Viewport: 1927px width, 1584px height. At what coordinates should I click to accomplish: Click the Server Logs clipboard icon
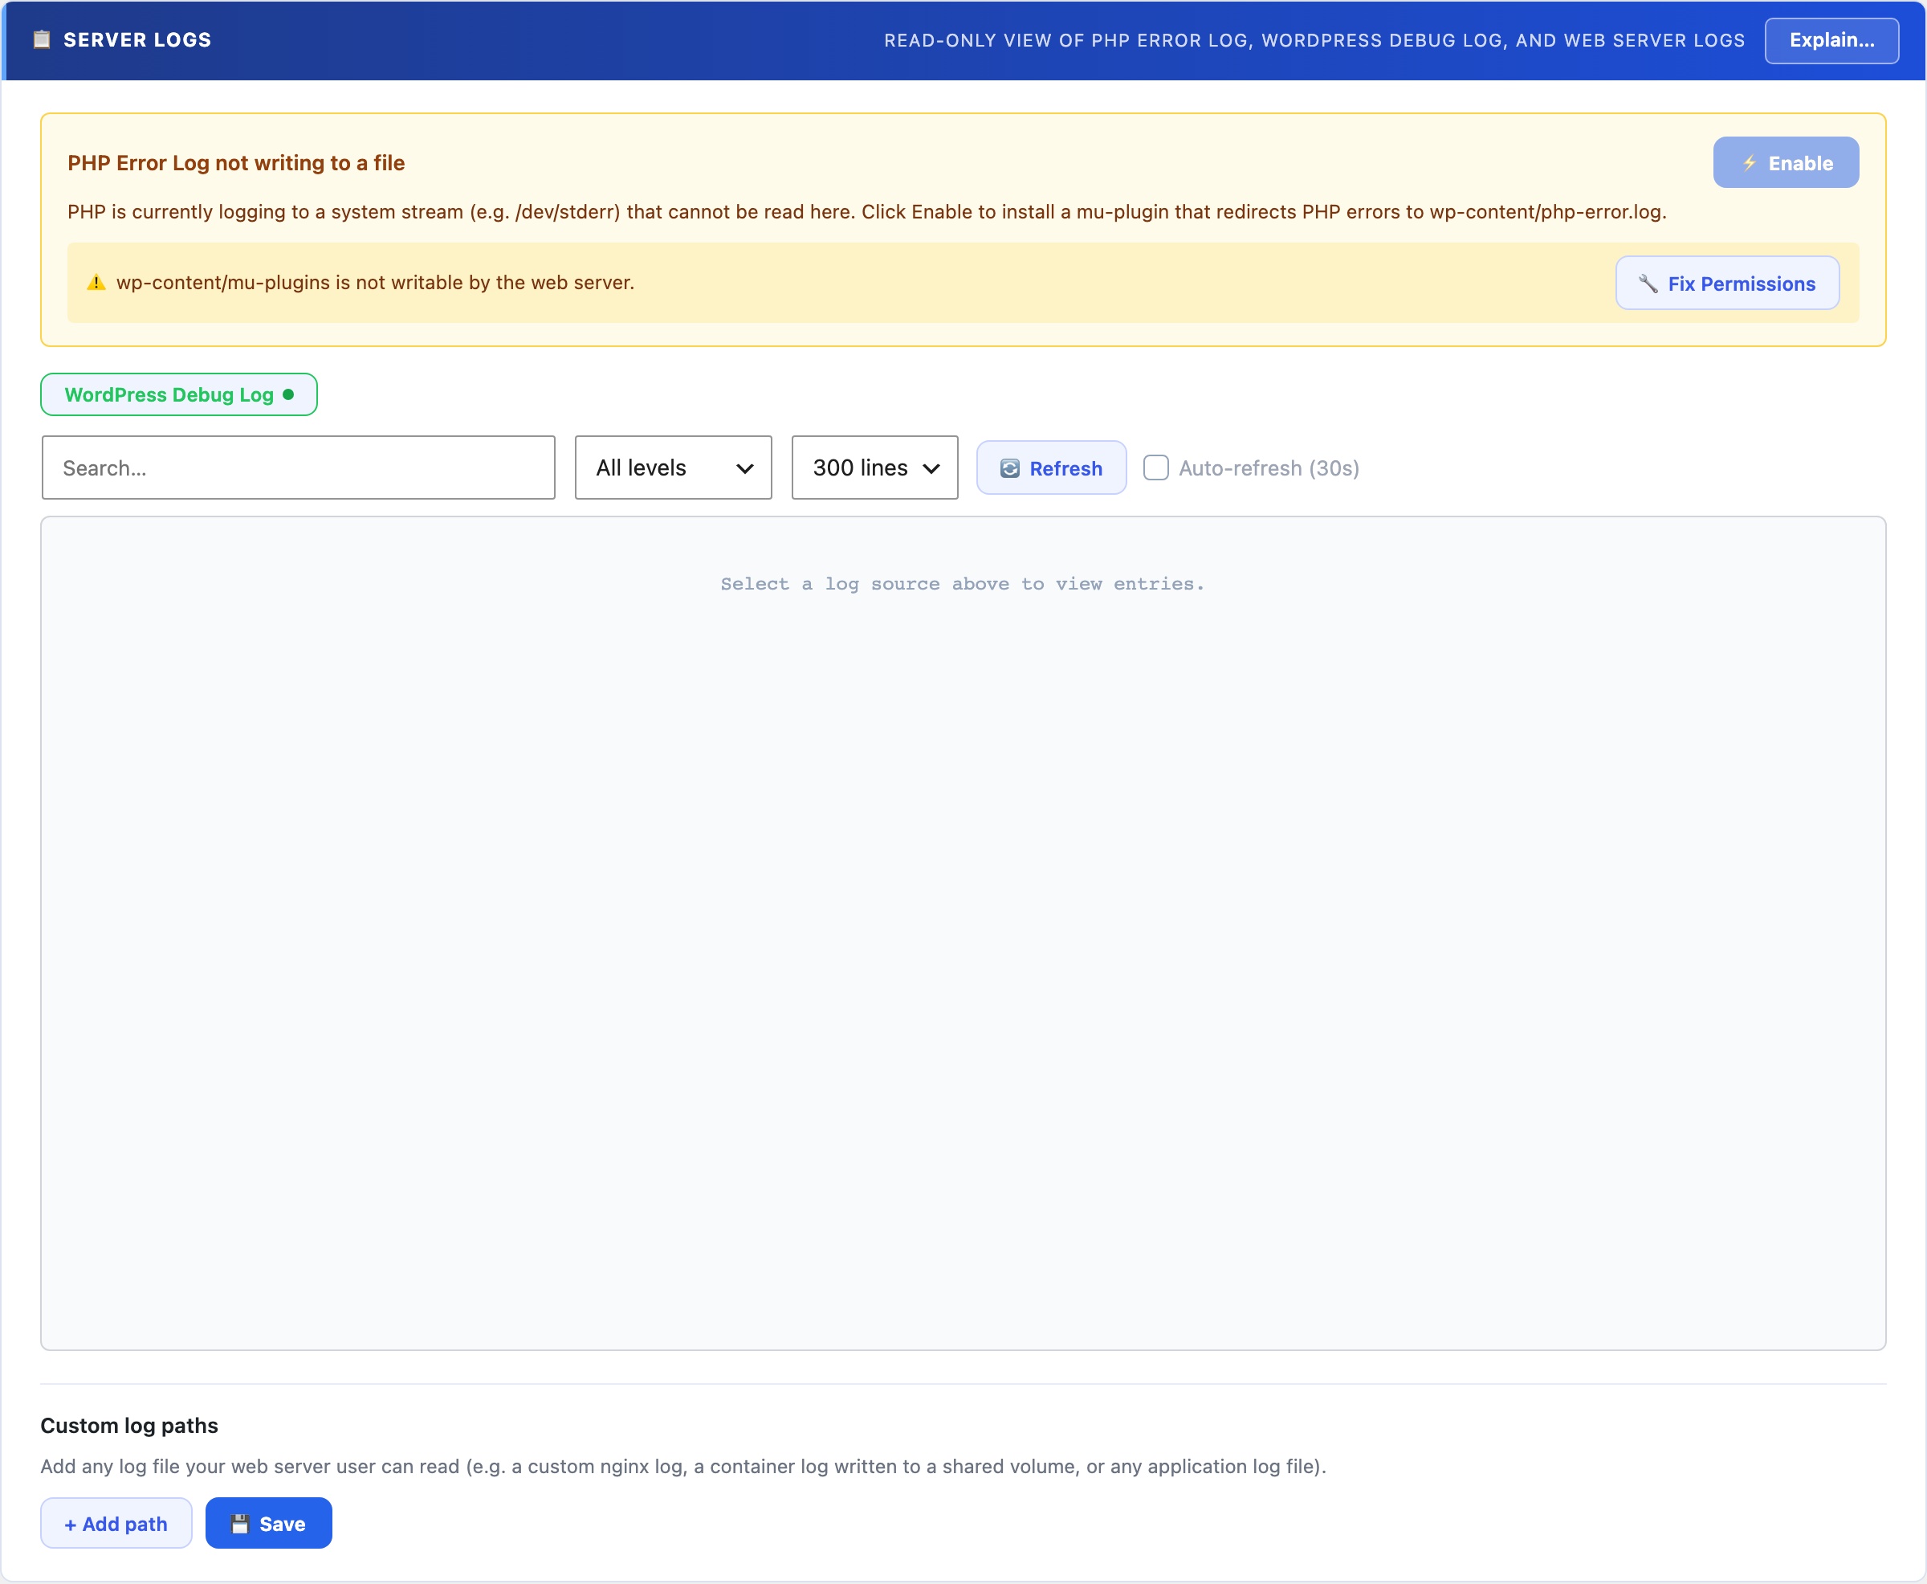click(x=42, y=39)
